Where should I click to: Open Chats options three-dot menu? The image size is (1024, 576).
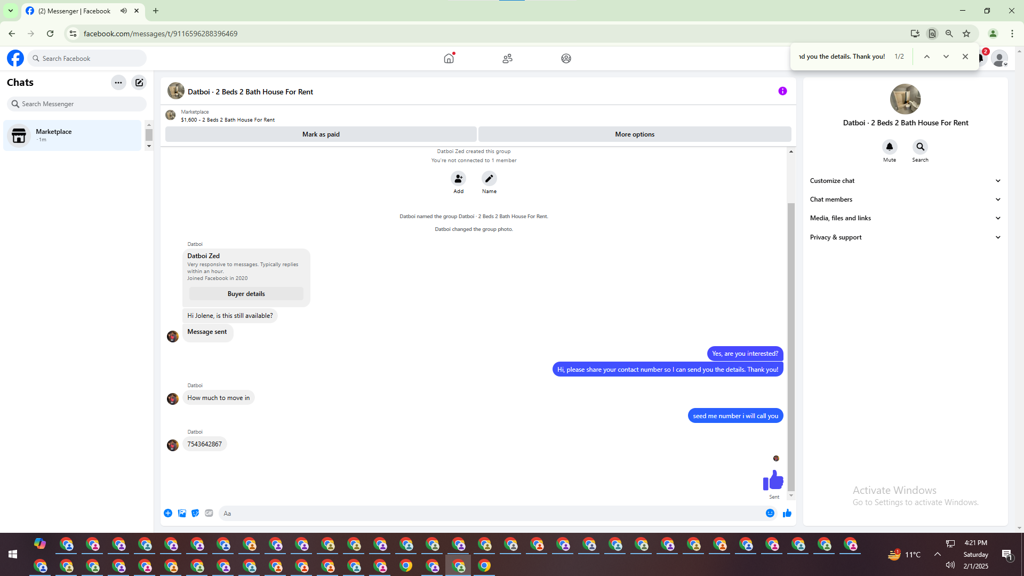[118, 83]
